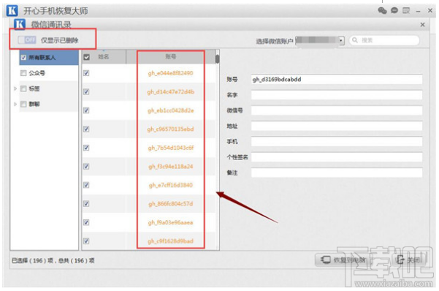Select account gh_866fc804c57d
This screenshot has height=291, width=439.
tap(170, 203)
